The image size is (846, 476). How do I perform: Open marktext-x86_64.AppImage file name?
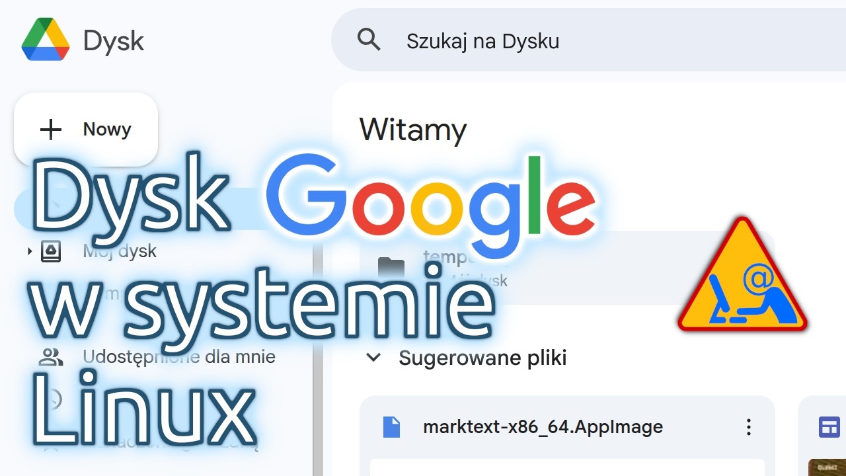pyautogui.click(x=543, y=427)
